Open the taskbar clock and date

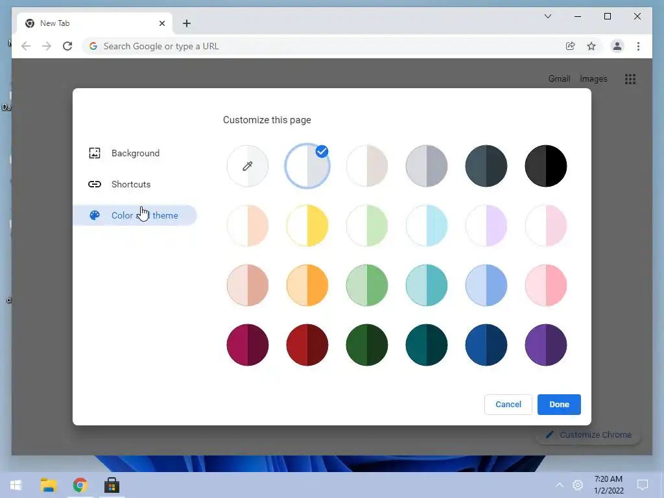coord(608,485)
